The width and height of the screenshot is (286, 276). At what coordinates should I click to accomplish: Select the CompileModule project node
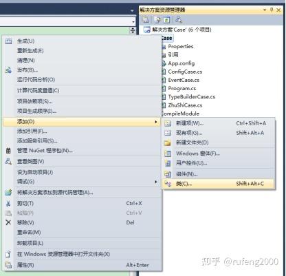click(x=180, y=114)
